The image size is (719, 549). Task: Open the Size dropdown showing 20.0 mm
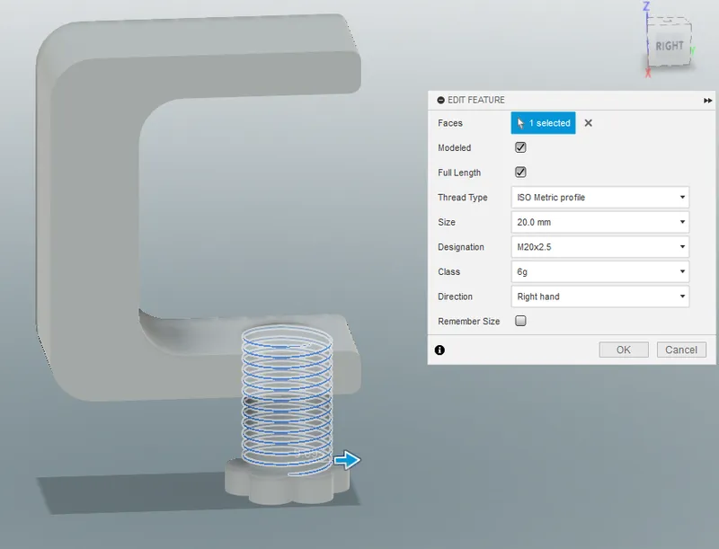pos(599,222)
